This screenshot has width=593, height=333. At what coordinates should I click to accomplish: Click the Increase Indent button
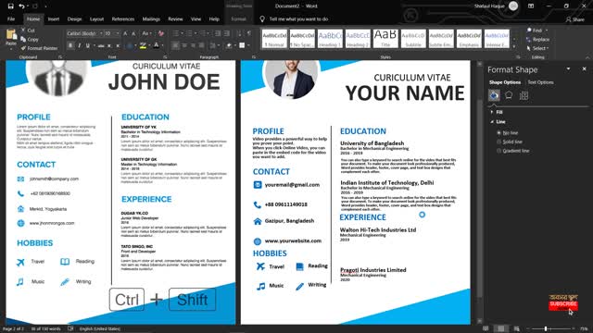click(226, 33)
